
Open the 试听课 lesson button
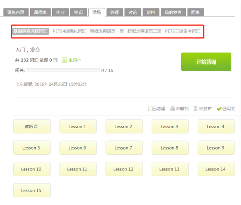click(32, 126)
